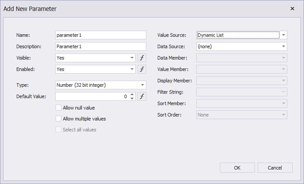Open expression editor for Visible property
This screenshot has width=304, height=184.
point(142,58)
